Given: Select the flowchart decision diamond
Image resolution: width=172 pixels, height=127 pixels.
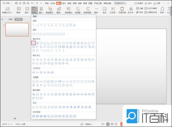Looking at the screenshot, I should point(41,81).
